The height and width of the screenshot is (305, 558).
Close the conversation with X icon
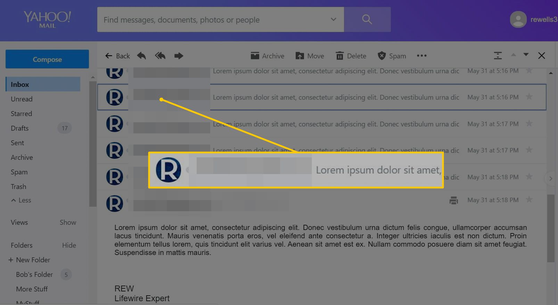tap(541, 56)
